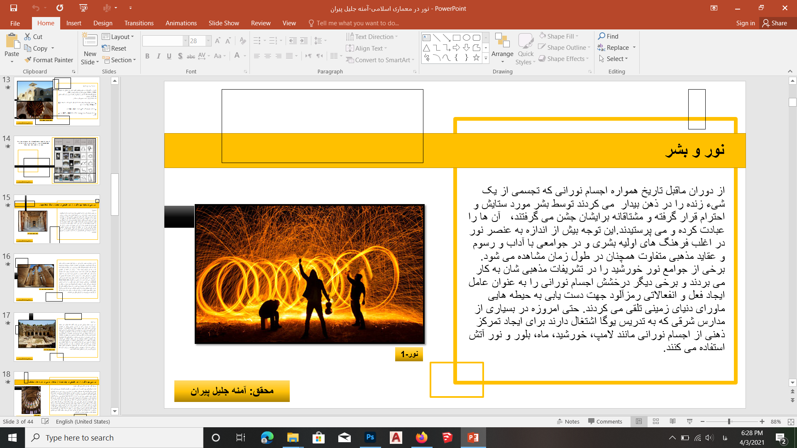Start slideshow from status bar icon

click(689, 421)
